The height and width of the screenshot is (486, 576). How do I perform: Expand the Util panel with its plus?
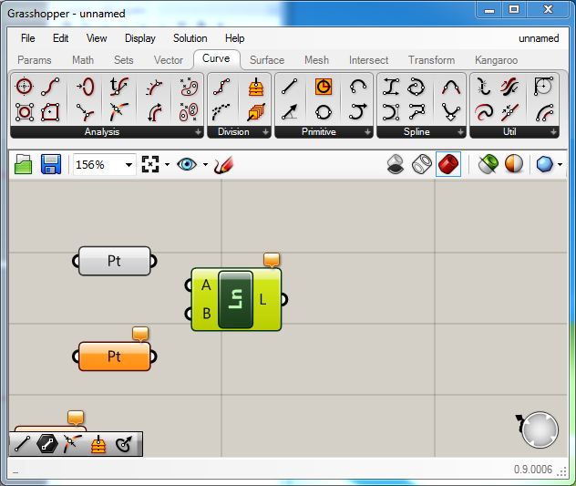[x=553, y=131]
